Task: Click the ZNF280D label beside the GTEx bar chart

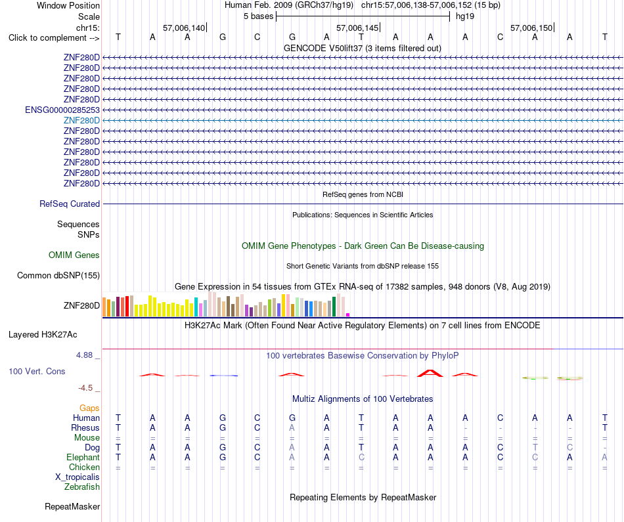Action: 81,305
